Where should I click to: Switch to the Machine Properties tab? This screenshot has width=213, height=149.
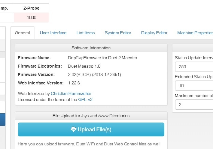pyautogui.click(x=195, y=33)
